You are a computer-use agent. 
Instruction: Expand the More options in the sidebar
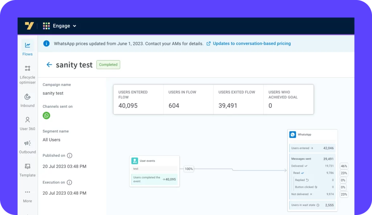tap(27, 192)
